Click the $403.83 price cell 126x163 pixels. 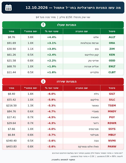coord(11,146)
